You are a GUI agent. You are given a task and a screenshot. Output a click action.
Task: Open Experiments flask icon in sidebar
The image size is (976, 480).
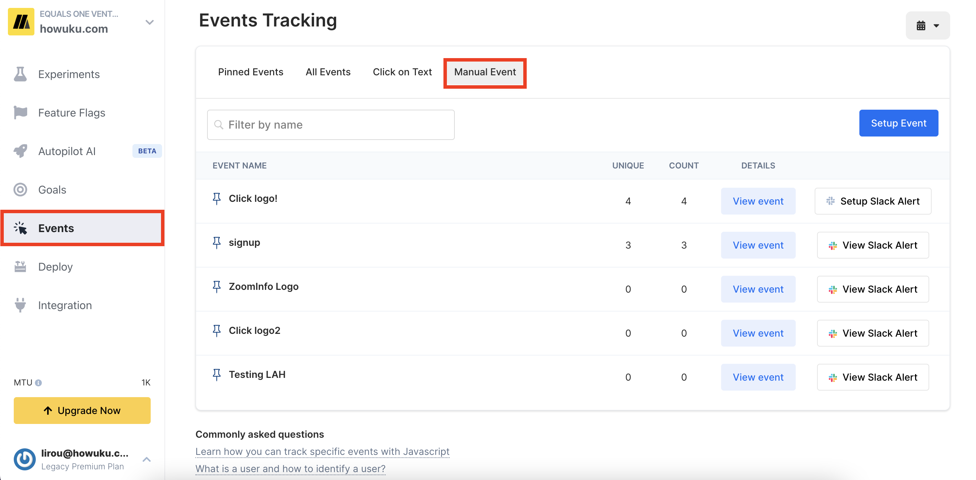click(20, 74)
